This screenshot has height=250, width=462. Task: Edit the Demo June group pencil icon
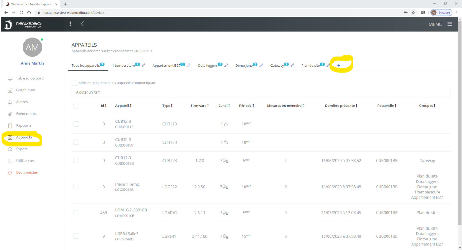(x=261, y=65)
